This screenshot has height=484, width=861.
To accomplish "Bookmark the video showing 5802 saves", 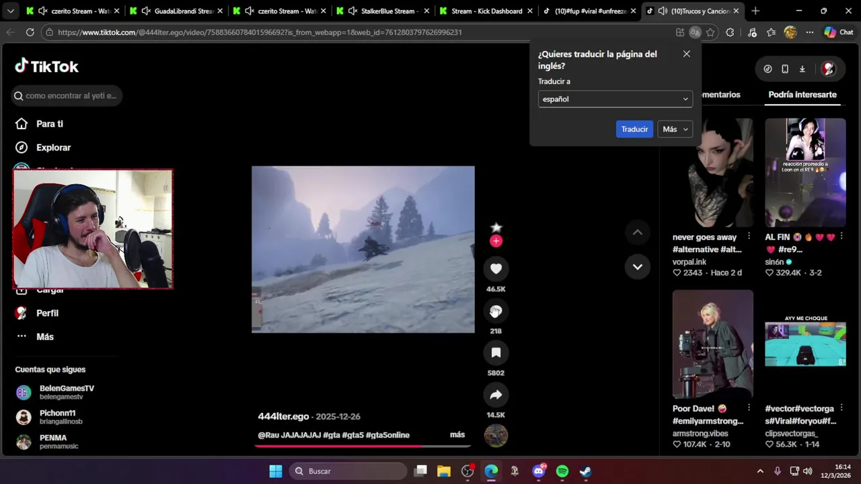I will (496, 352).
